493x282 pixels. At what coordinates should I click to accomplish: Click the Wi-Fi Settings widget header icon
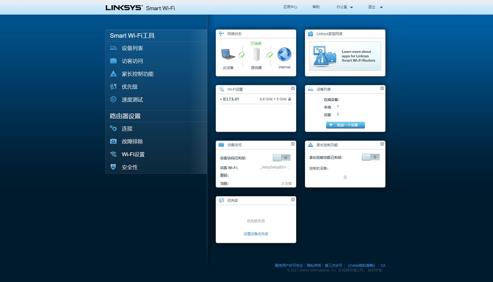pyautogui.click(x=222, y=89)
